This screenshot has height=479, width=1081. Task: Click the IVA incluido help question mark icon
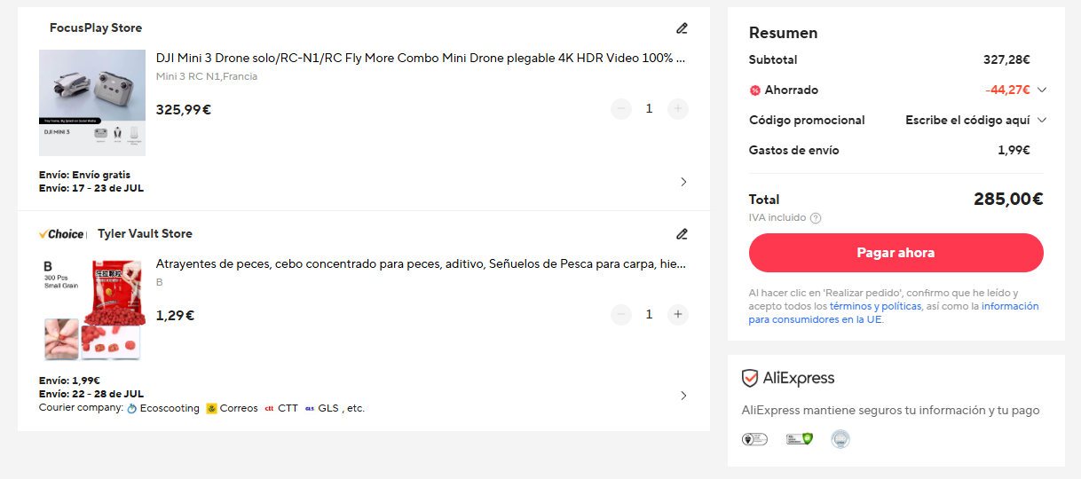pyautogui.click(x=816, y=218)
